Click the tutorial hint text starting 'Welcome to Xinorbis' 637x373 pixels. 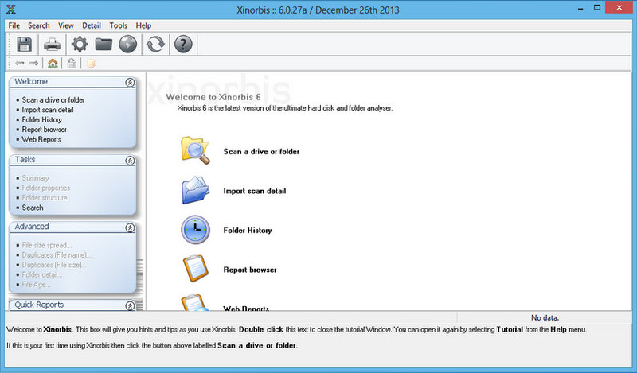(296, 329)
